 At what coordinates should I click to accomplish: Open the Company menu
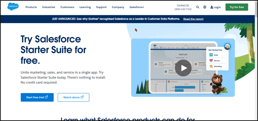tap(118, 7)
